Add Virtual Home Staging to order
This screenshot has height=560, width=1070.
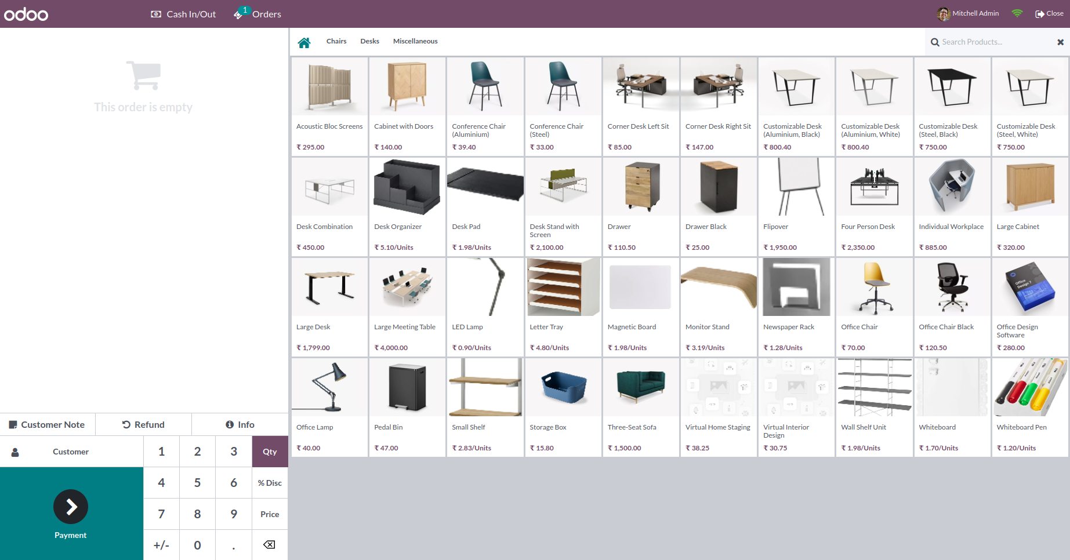[x=719, y=407]
